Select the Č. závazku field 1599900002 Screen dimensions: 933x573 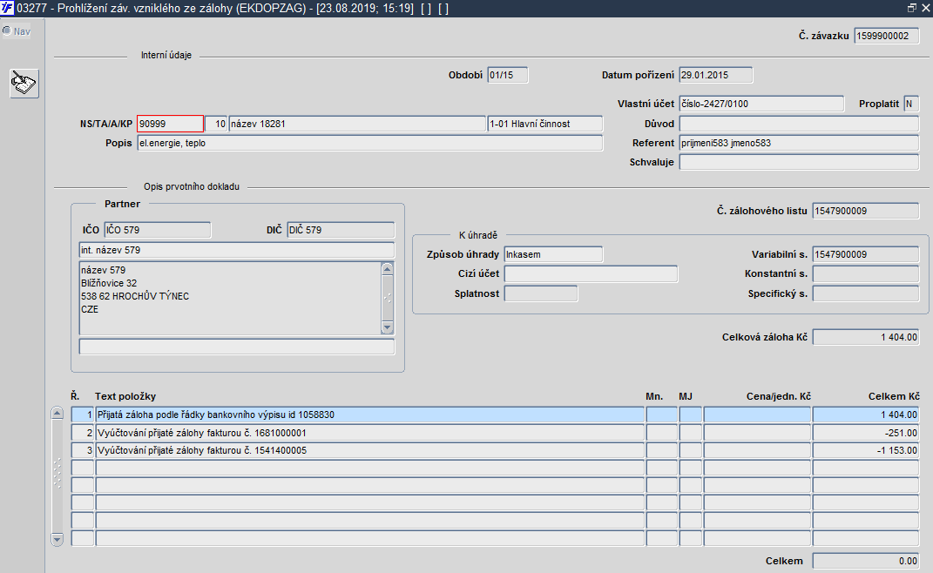point(887,36)
